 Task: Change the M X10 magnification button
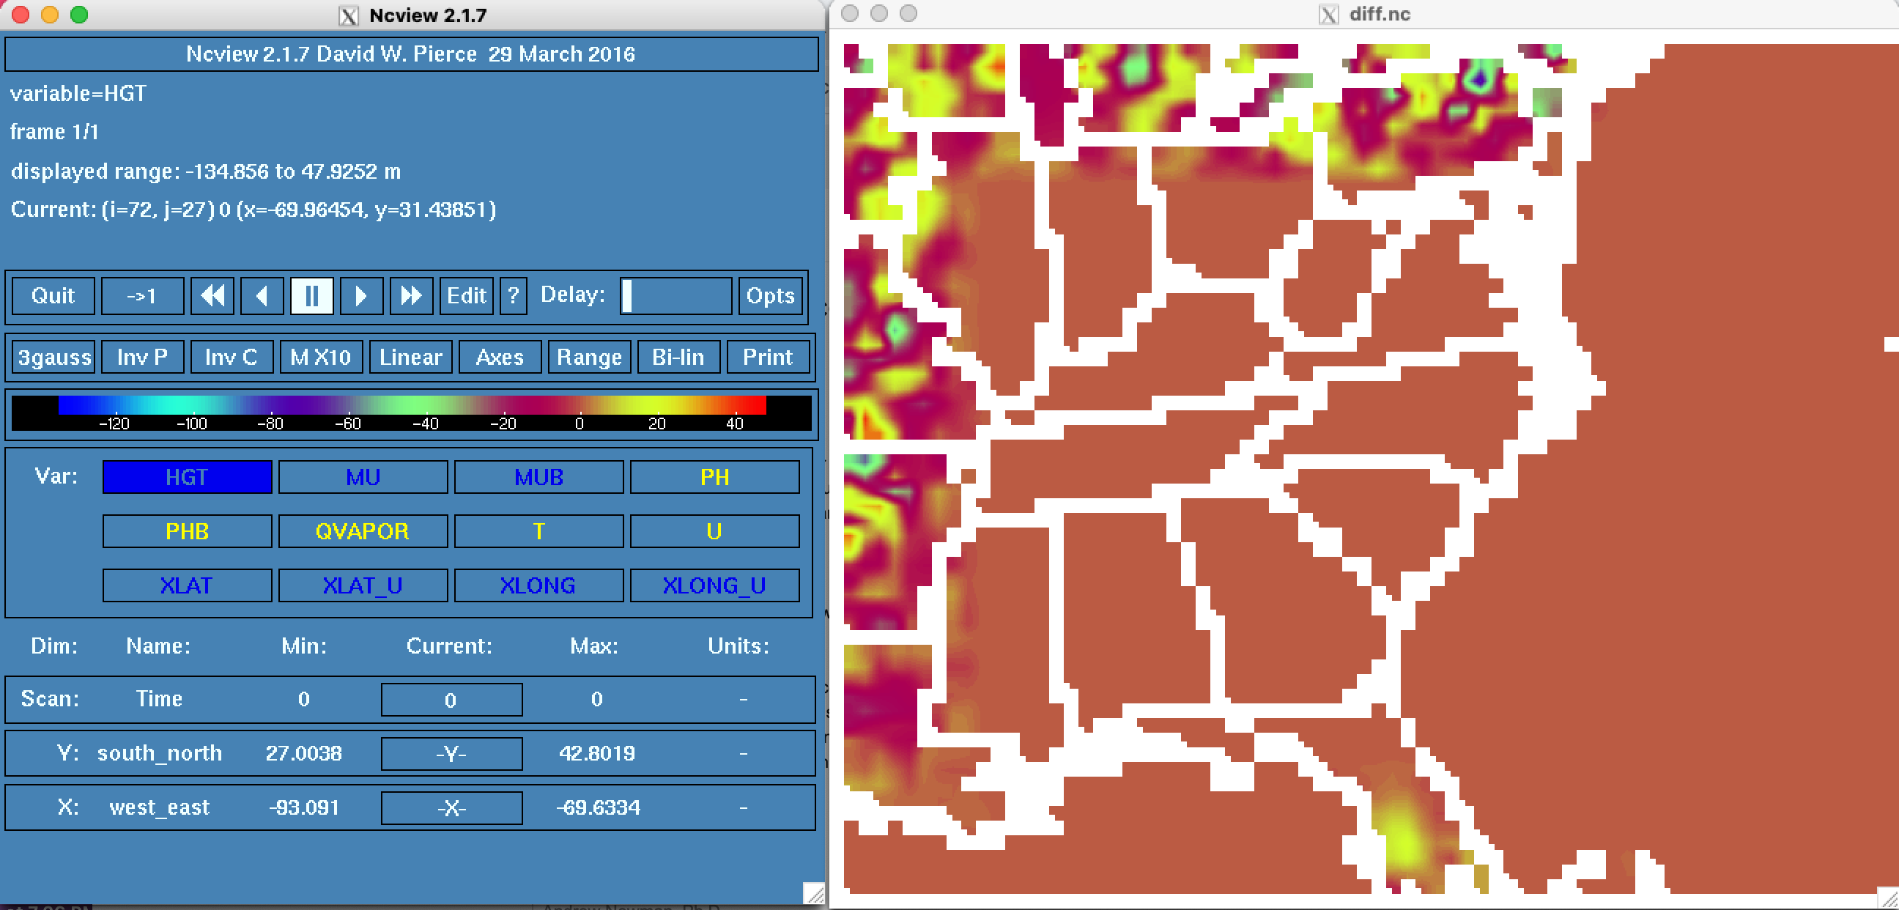coord(321,357)
